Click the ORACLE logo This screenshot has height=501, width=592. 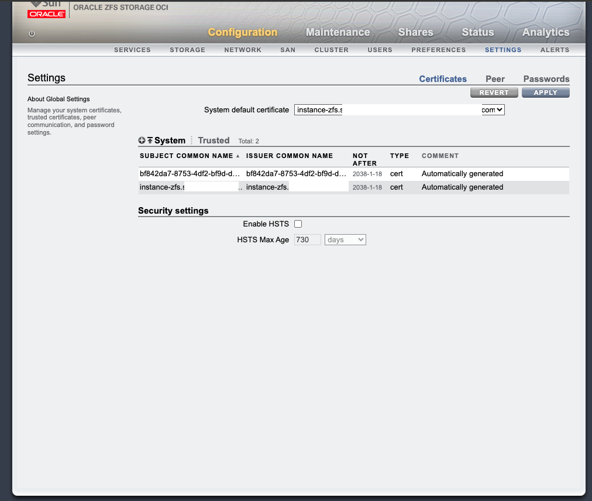46,13
